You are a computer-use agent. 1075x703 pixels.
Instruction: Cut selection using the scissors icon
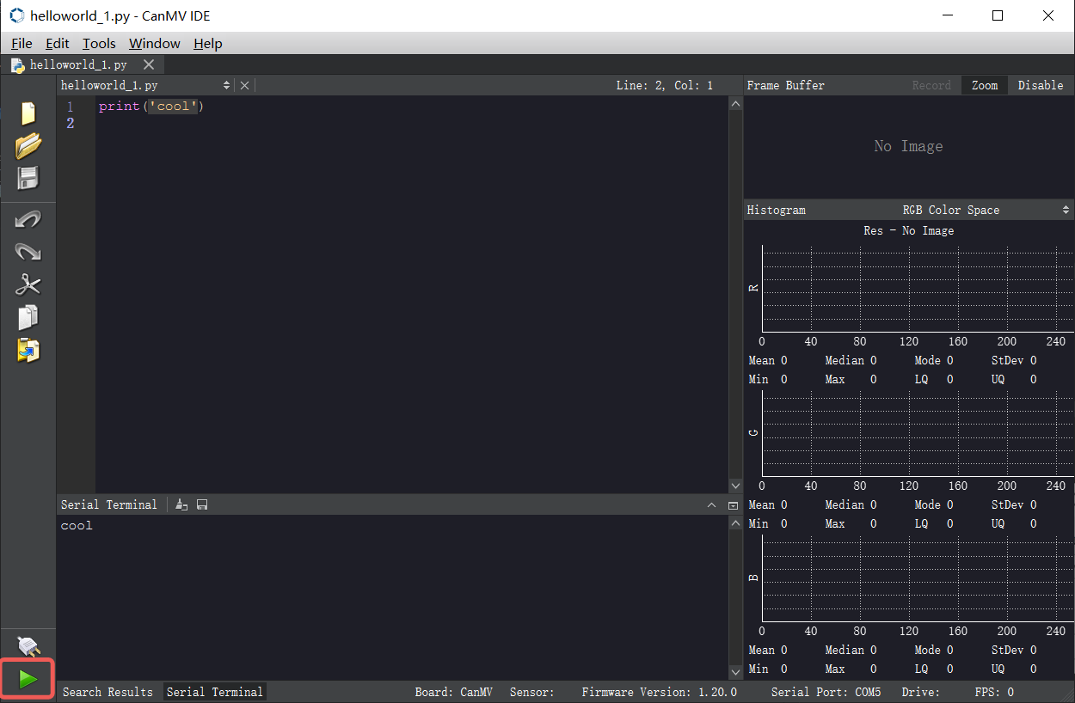point(28,284)
